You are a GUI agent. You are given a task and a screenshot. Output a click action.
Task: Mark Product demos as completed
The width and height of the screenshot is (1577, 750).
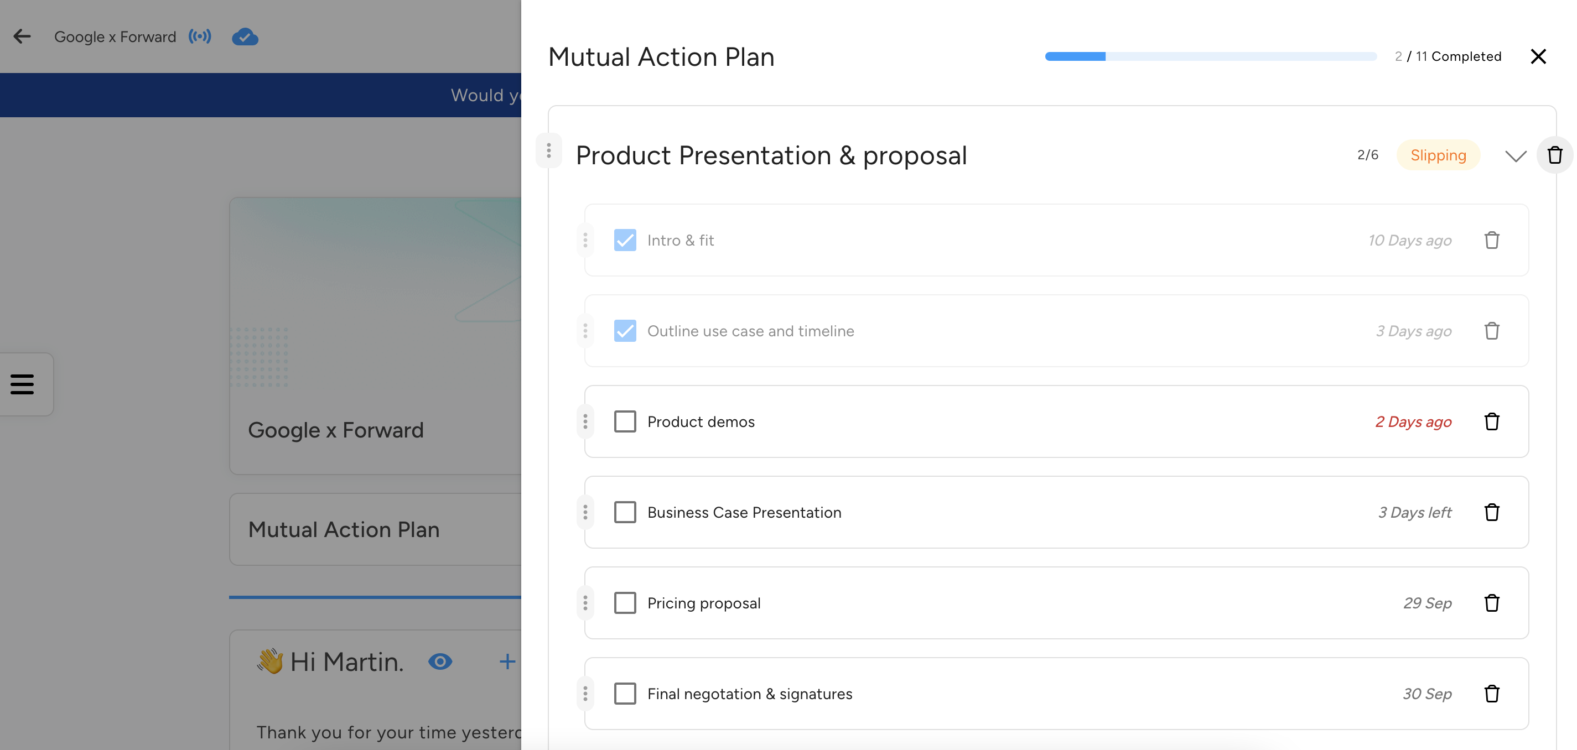click(x=625, y=421)
